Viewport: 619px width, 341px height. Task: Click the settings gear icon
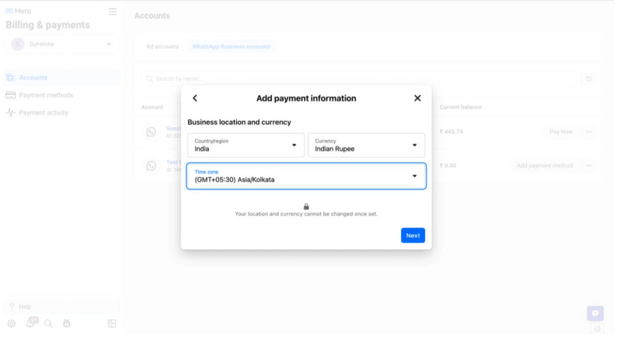tap(11, 324)
